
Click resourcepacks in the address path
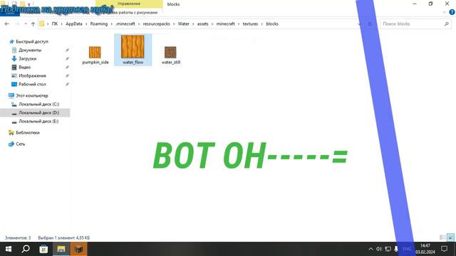point(156,23)
